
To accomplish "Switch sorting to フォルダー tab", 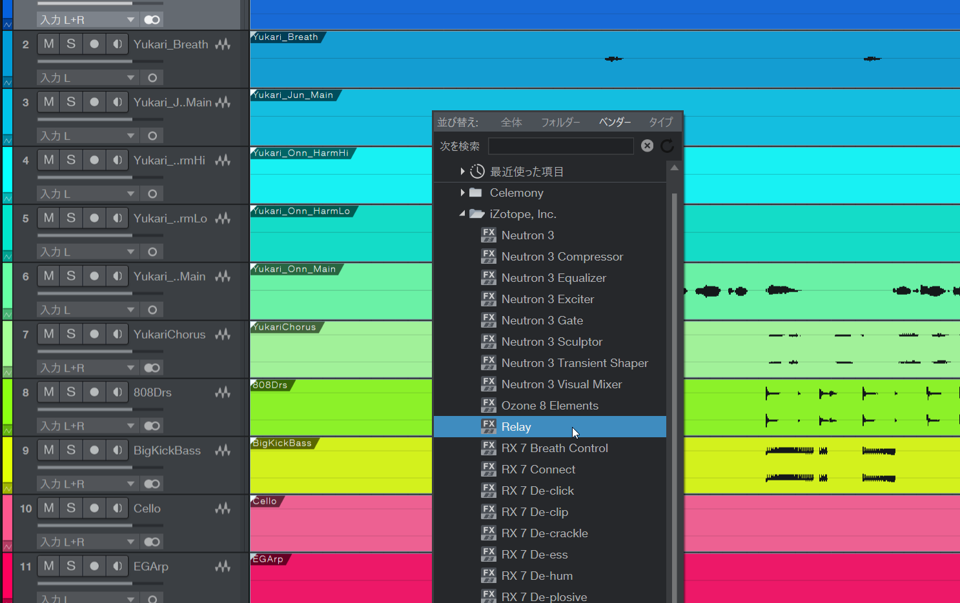I will 560,122.
